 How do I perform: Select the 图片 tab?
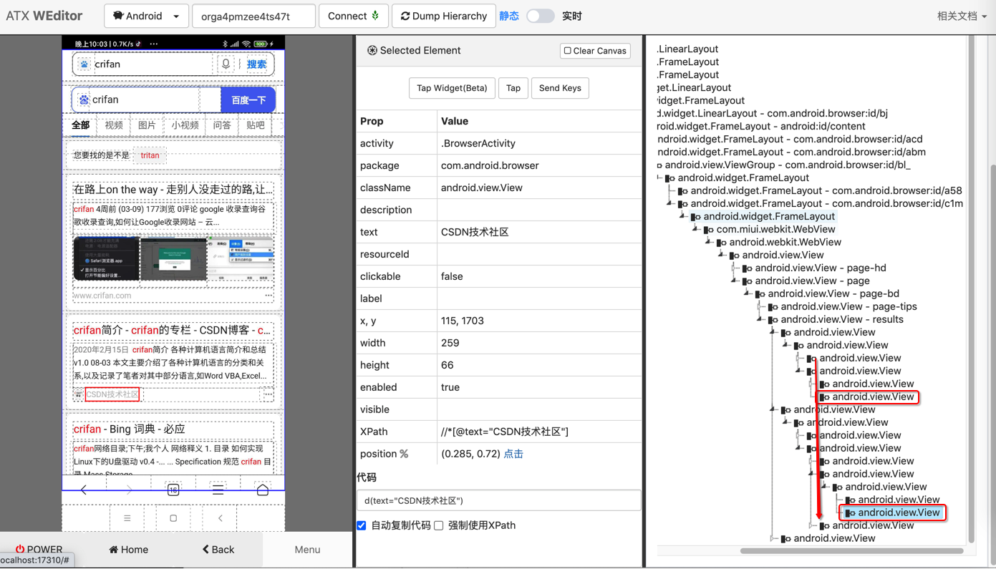point(147,125)
